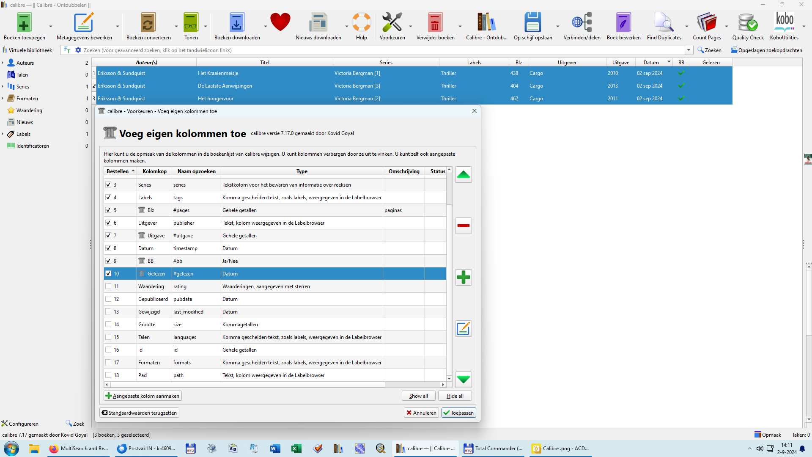Click the red minus remove column icon

pos(464,226)
